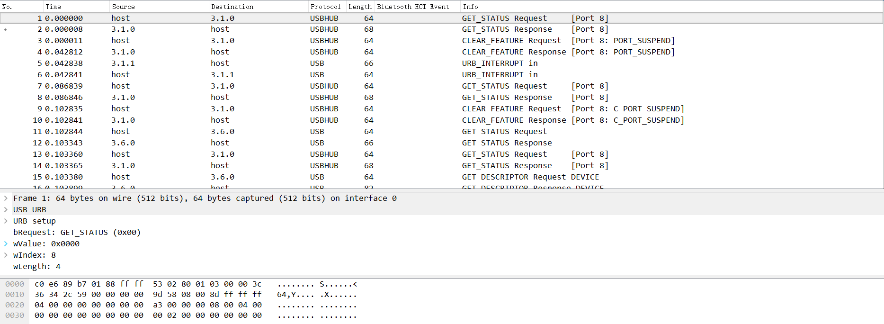The height and width of the screenshot is (324, 884).
Task: Expand the URB setup section
Action: (6, 221)
